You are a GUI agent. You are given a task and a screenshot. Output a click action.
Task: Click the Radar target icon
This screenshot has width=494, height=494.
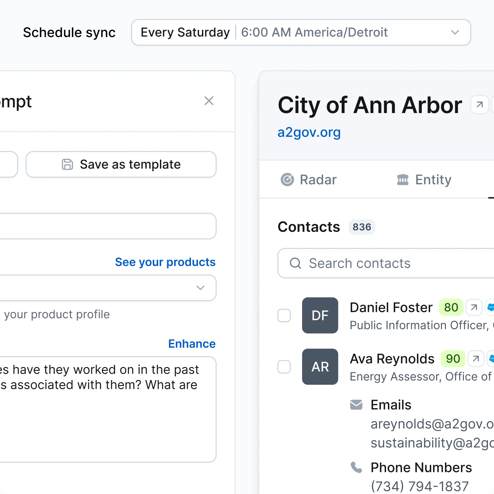click(287, 180)
